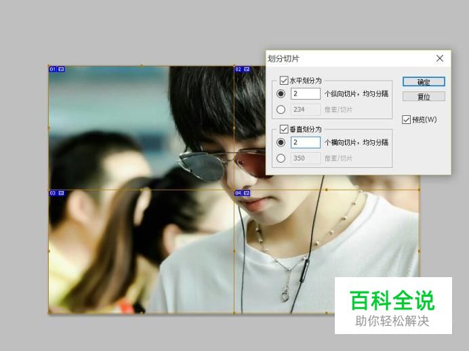Uncheck the 垂直划分为 checkbox
This screenshot has width=469, height=351.
[284, 129]
